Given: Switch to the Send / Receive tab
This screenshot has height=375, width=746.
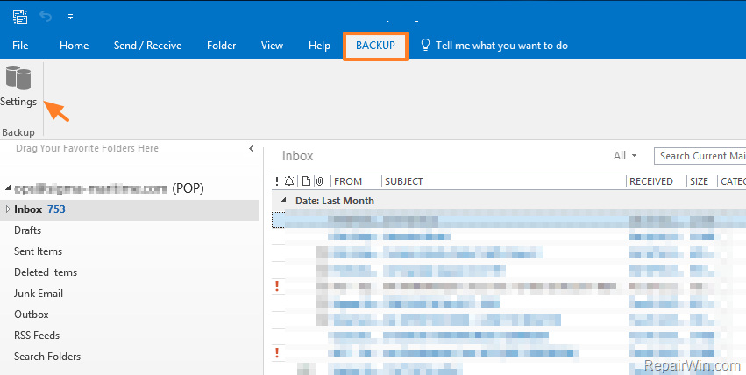Looking at the screenshot, I should tap(147, 46).
